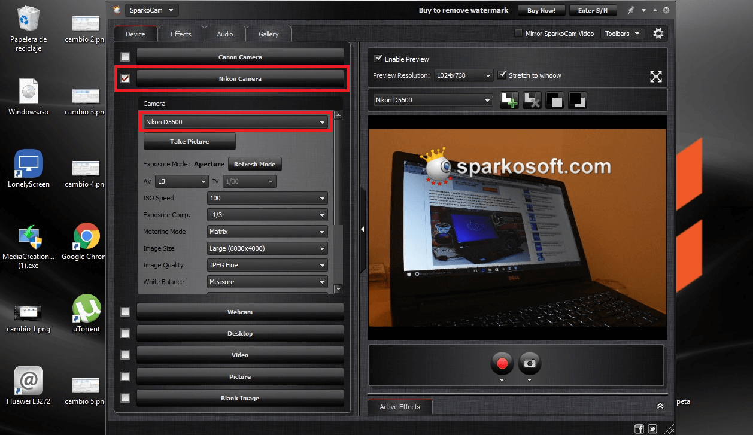Click the Buy Now! button
753x435 pixels.
[x=542, y=10]
